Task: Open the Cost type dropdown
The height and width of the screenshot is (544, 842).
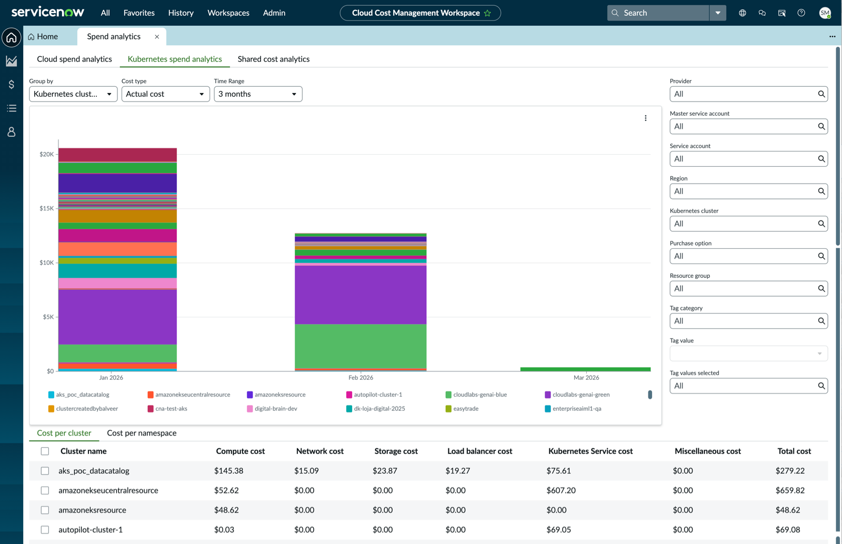Action: click(x=165, y=94)
